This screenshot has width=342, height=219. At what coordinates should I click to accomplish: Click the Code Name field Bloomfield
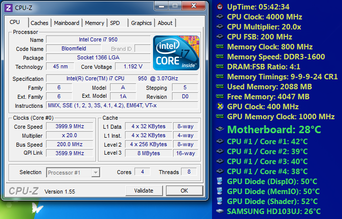[x=73, y=48]
